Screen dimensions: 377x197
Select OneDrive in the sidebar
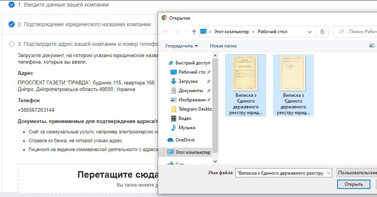coord(184,140)
